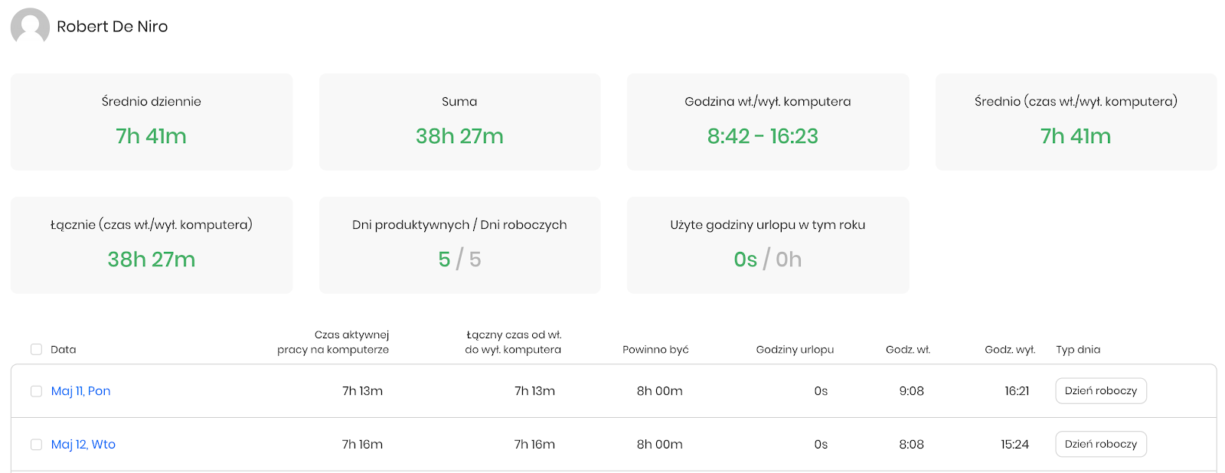
Task: Sort by Czas aktywnej pracy na komputerze
Action: 333,342
